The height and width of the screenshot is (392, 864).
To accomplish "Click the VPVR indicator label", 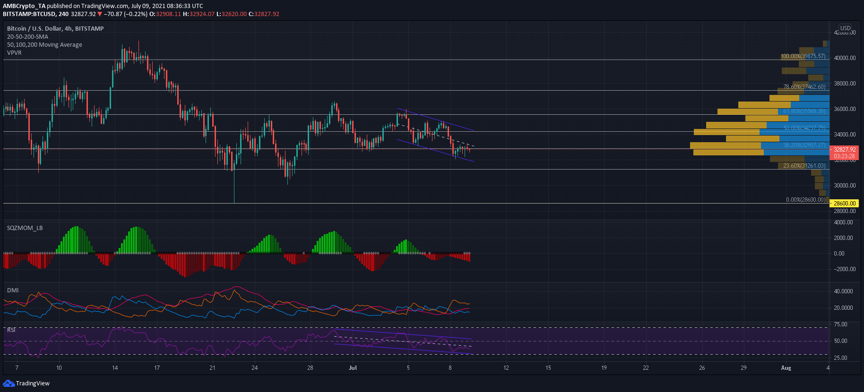I will pos(14,52).
